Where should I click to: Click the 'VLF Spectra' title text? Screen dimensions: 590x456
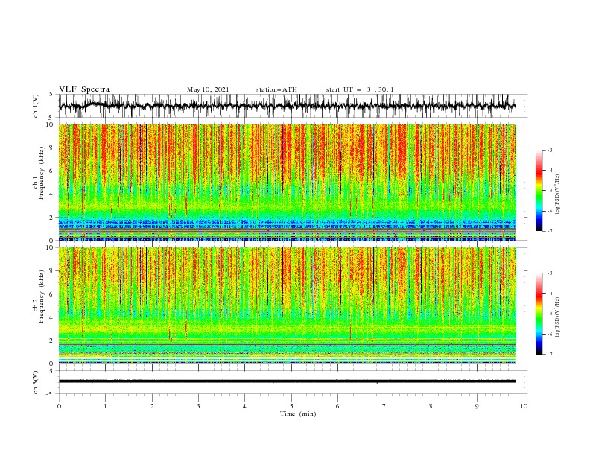(84, 89)
